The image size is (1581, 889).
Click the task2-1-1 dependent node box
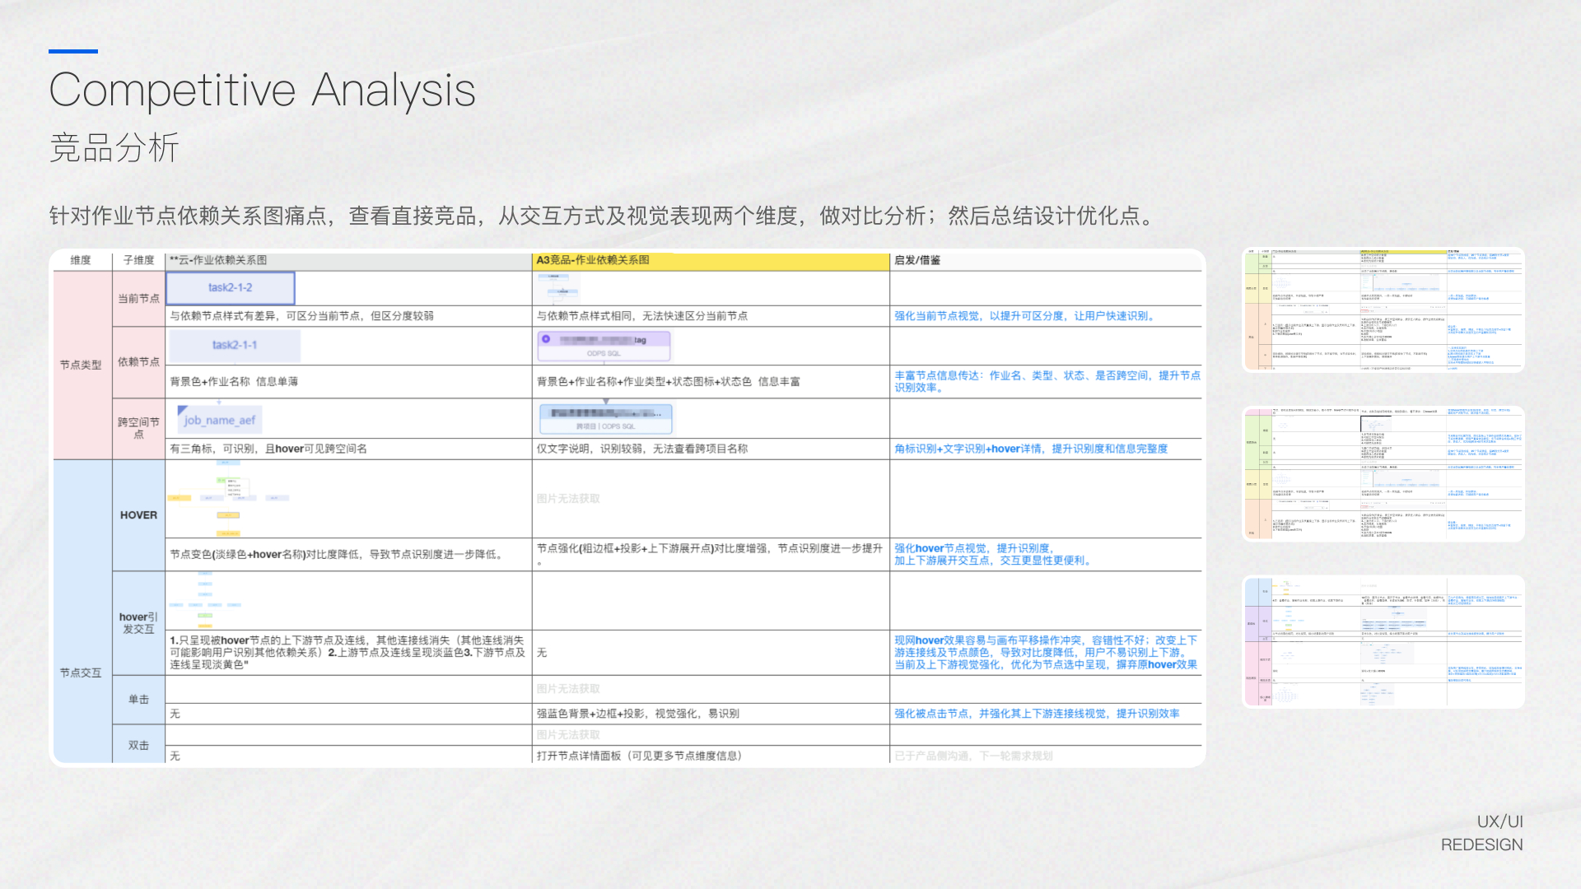coord(235,346)
